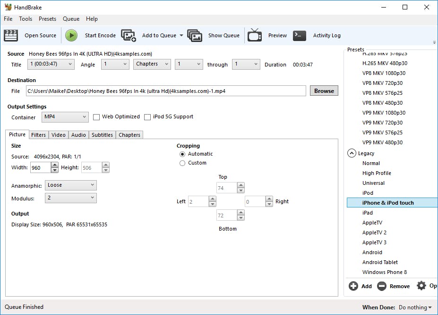
Task: Open the Anamorphic dropdown showing Loose
Action: pos(71,185)
